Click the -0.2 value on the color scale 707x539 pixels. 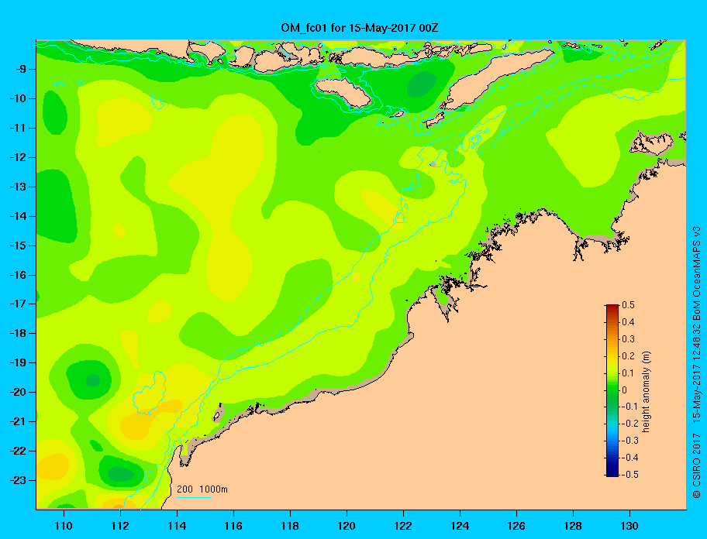pos(630,424)
